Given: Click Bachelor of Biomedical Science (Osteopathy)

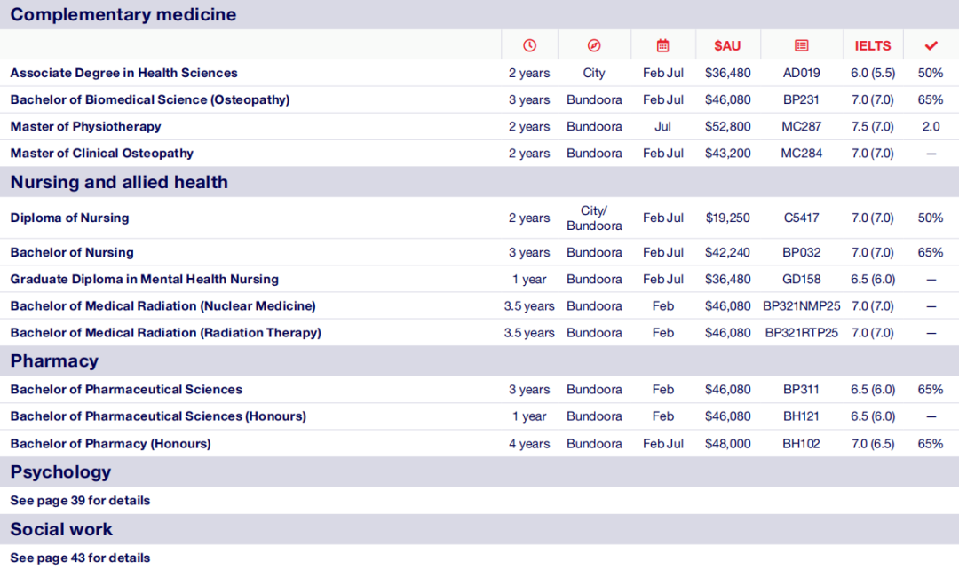Looking at the screenshot, I should [x=150, y=99].
